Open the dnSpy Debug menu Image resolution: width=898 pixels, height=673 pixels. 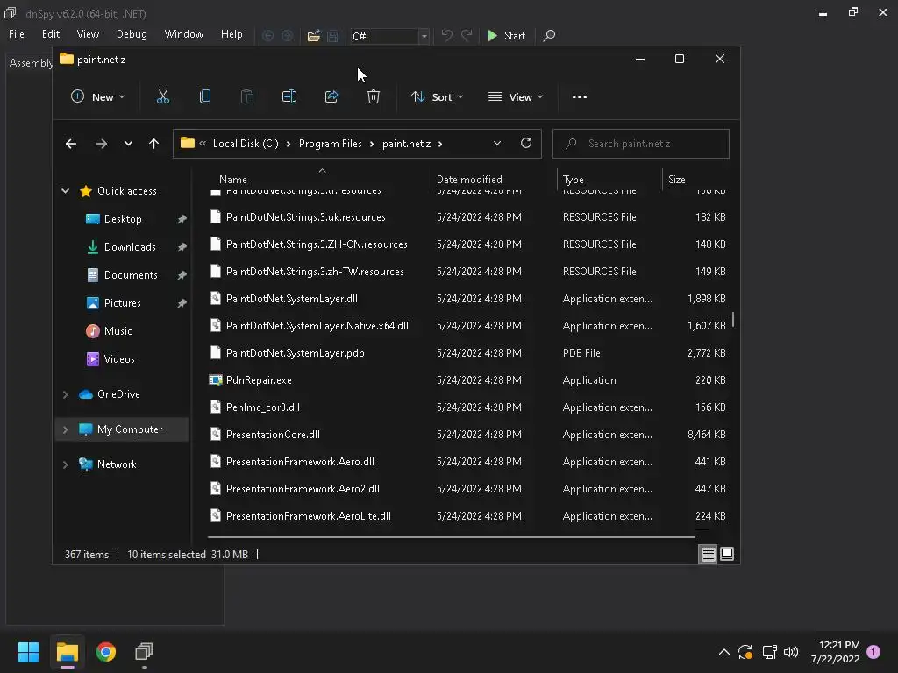tap(132, 34)
